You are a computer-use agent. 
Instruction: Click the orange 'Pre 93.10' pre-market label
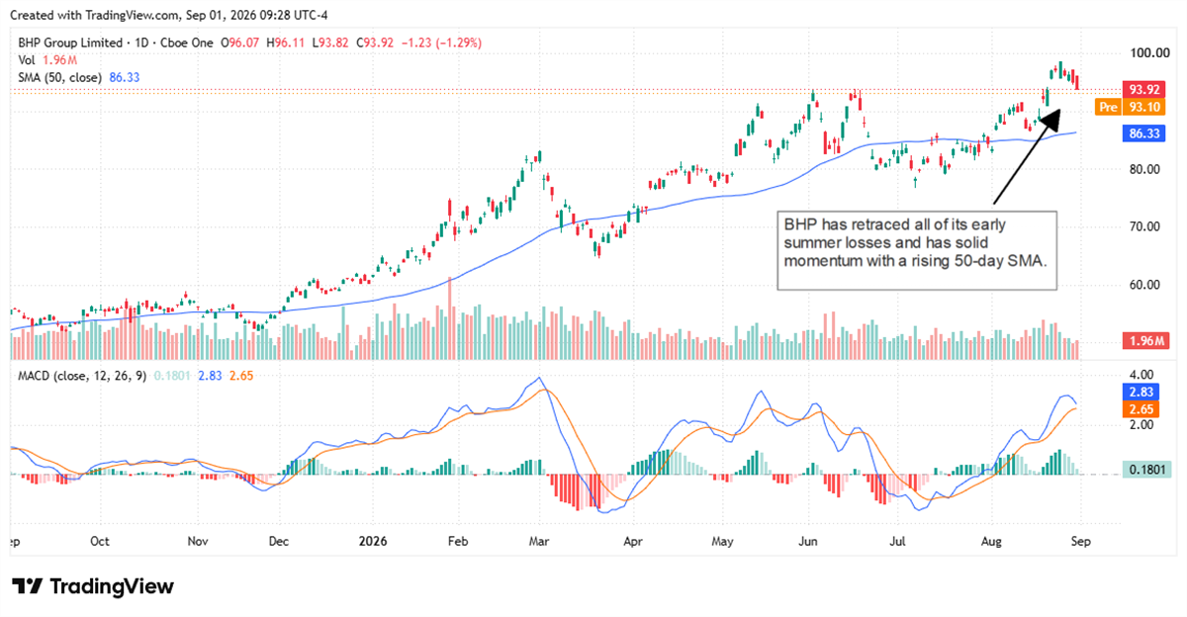click(x=1133, y=106)
